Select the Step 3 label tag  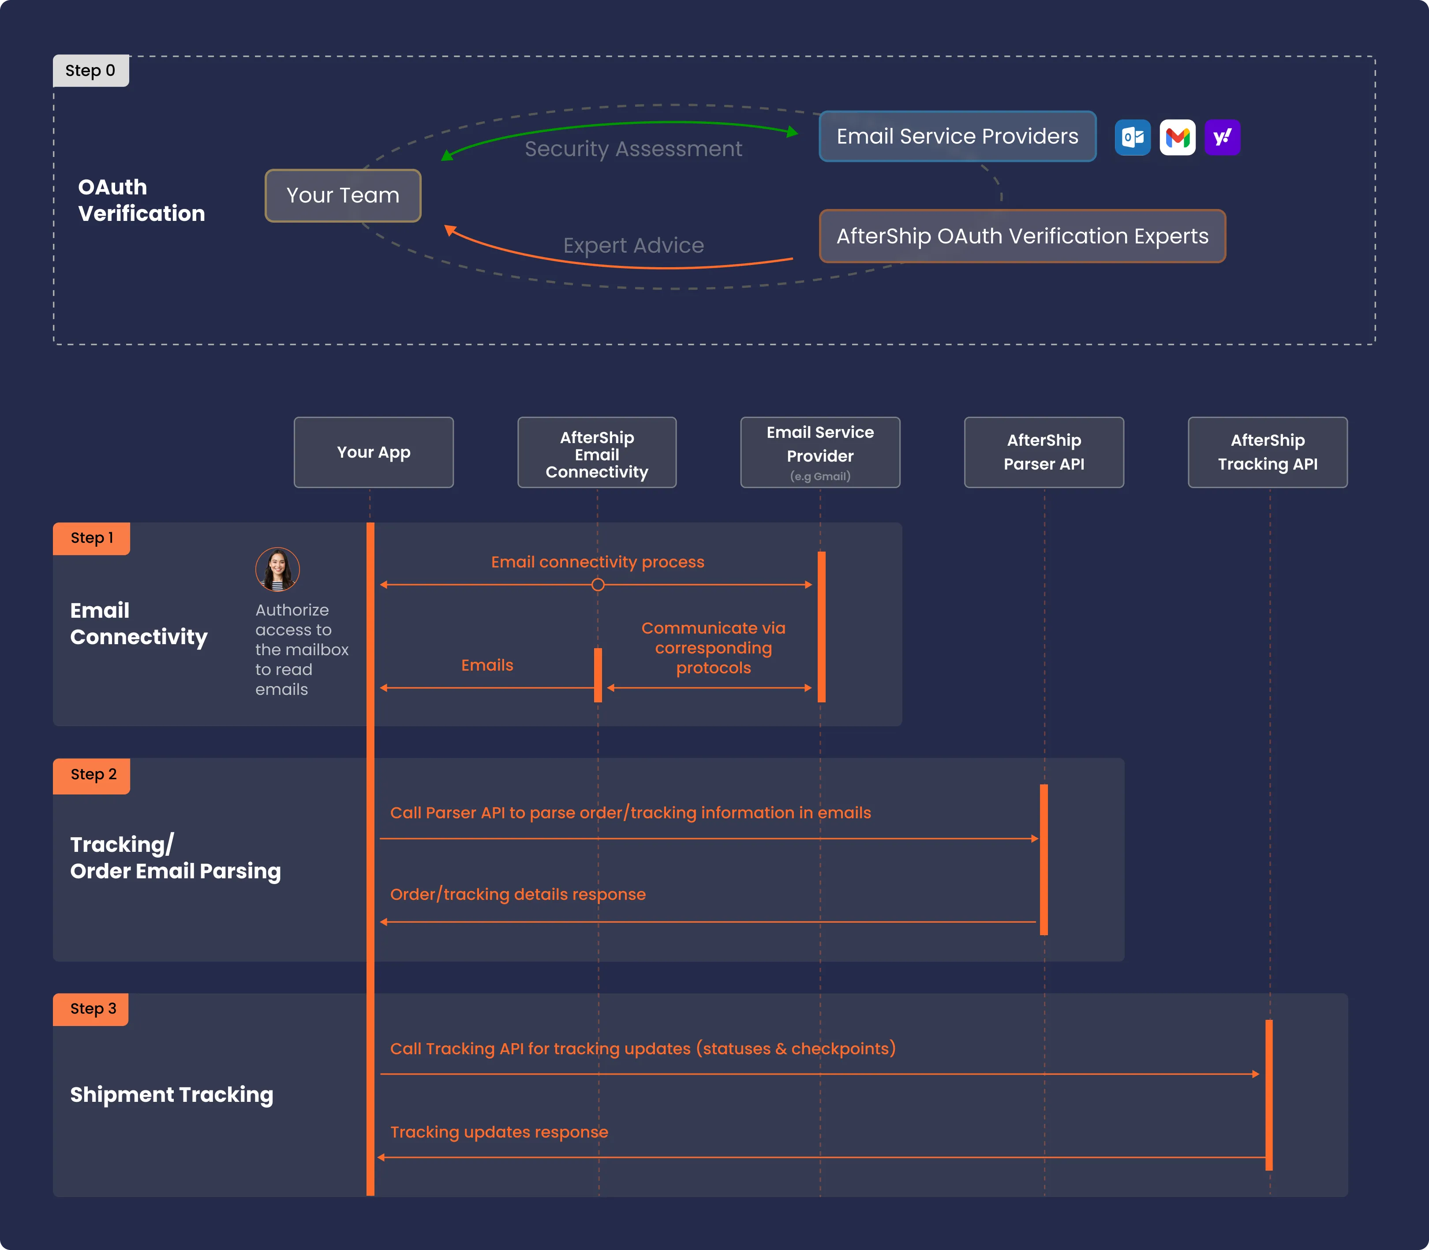(91, 1009)
